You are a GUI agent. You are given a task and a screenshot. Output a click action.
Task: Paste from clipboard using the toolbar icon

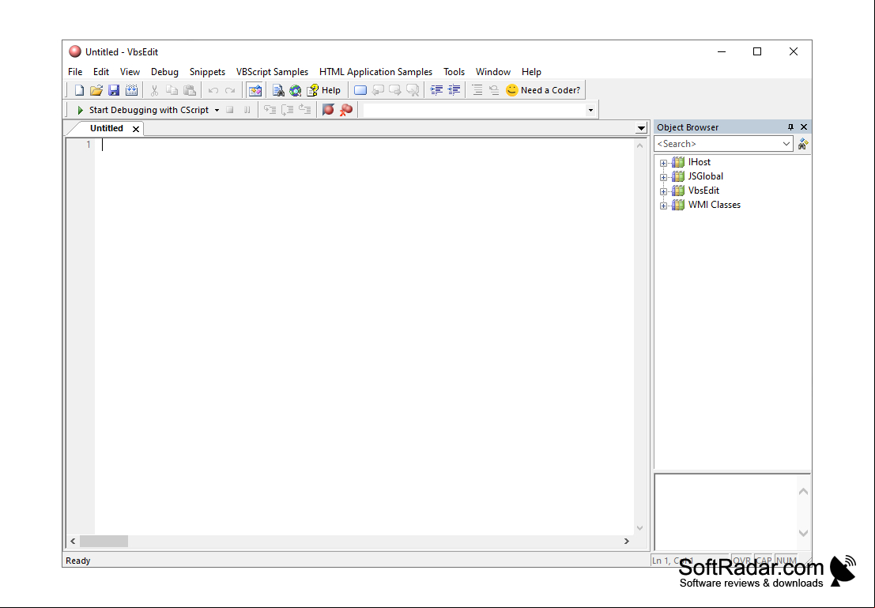[x=190, y=90]
